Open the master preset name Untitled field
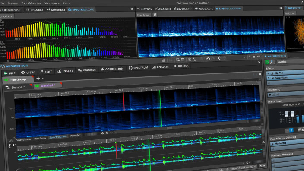The height and width of the screenshot is (171, 304). 290,62
